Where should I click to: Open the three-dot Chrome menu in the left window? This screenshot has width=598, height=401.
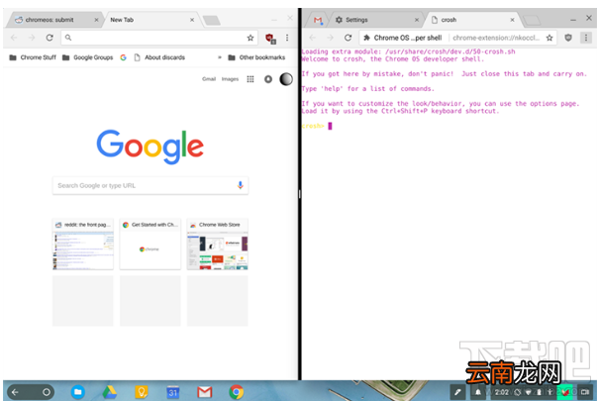287,38
